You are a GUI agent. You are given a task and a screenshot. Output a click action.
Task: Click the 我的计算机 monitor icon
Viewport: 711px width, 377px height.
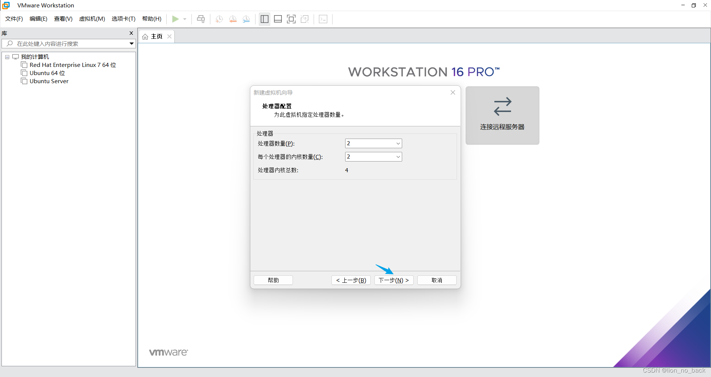click(16, 57)
